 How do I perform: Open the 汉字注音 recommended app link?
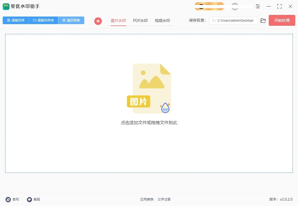[164, 199]
